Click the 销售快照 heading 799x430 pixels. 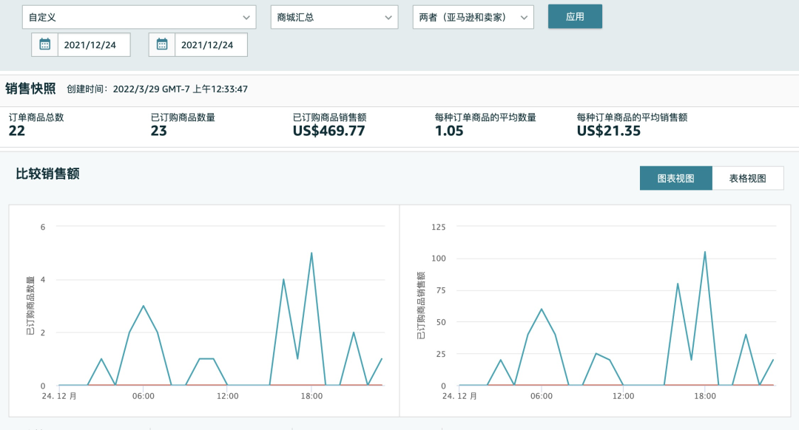30,89
